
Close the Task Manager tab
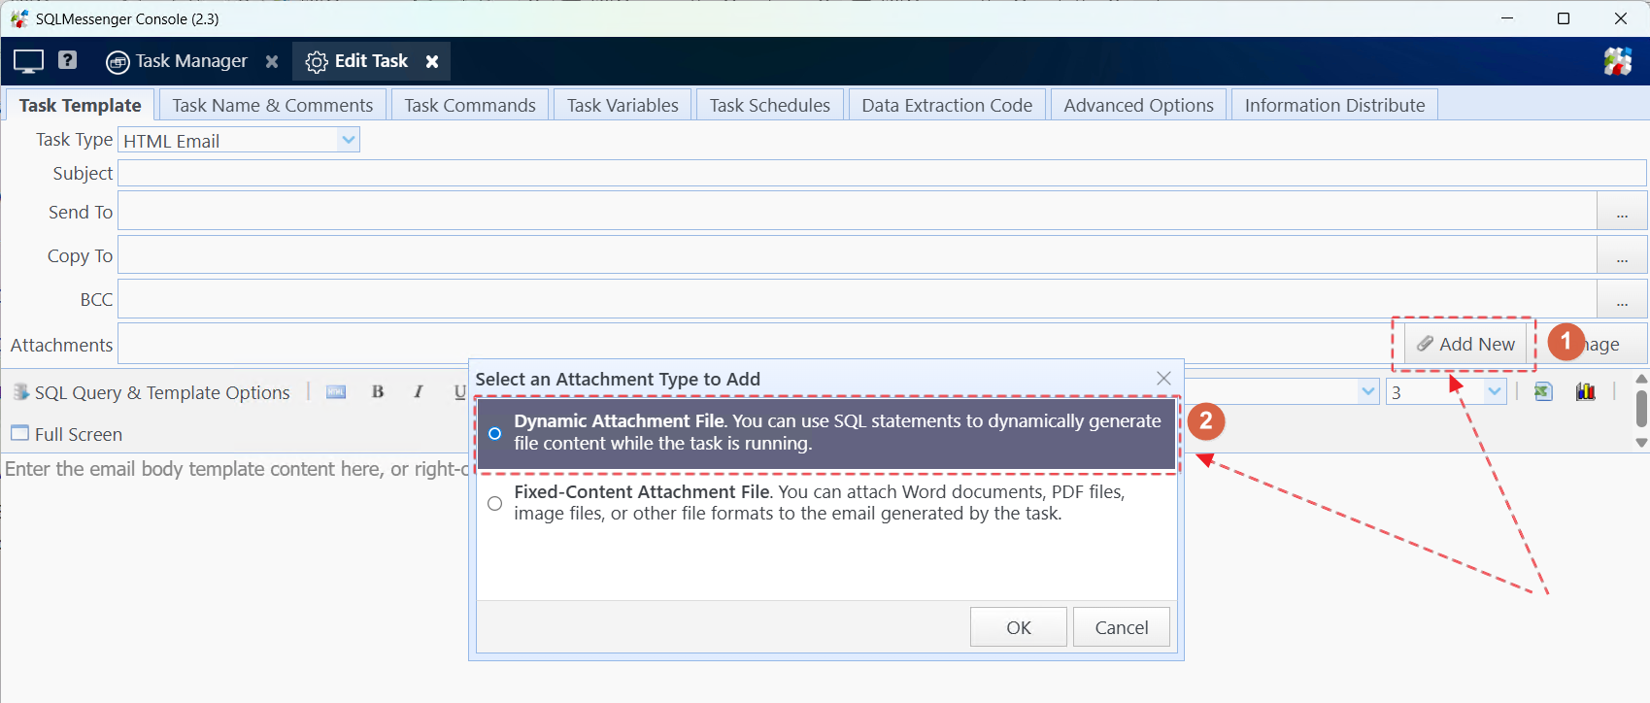pyautogui.click(x=272, y=61)
